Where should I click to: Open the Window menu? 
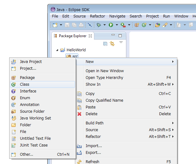[181, 16]
